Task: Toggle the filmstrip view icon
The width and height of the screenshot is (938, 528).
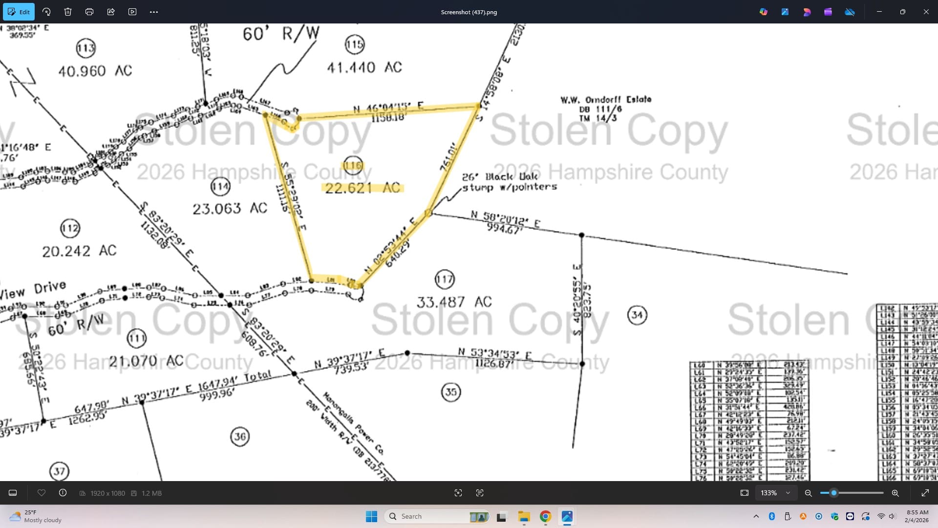Action: (13, 493)
